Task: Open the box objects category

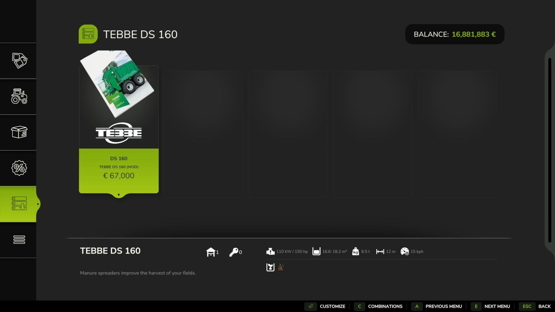Action: click(19, 132)
